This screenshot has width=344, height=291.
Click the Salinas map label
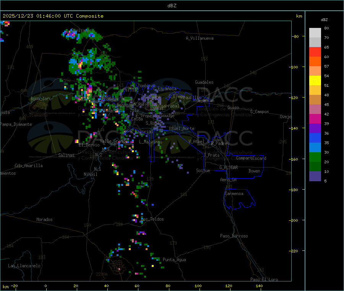[66, 155]
